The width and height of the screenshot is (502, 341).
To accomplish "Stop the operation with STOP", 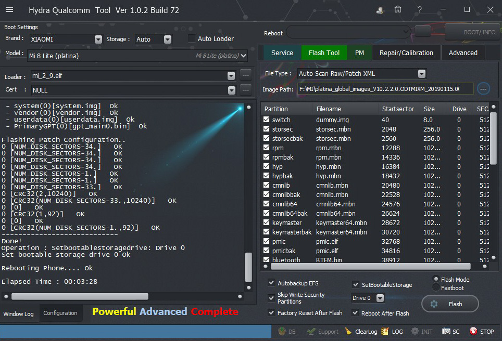I will click(x=482, y=332).
